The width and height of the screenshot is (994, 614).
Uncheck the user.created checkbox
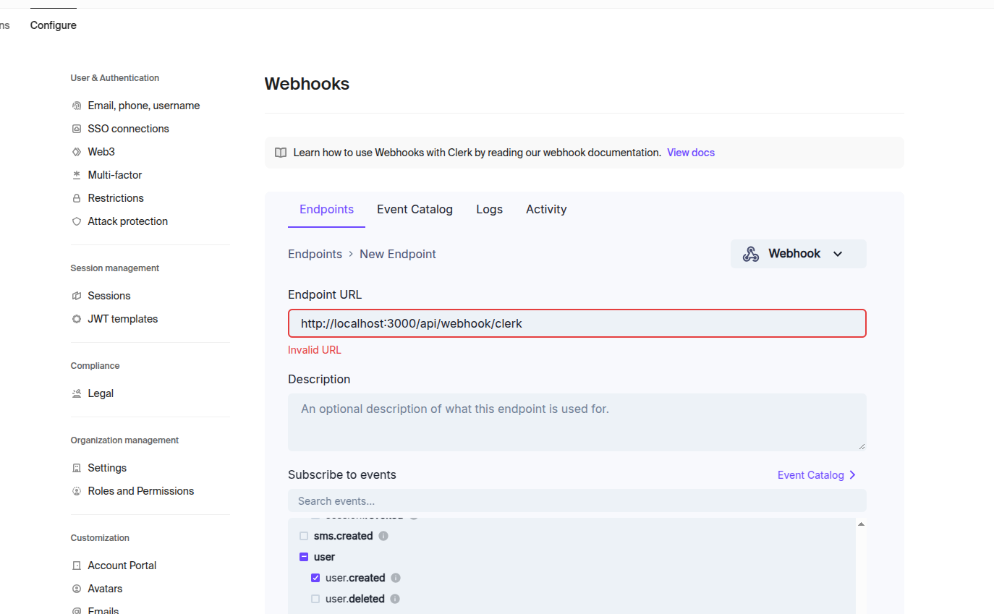click(315, 578)
